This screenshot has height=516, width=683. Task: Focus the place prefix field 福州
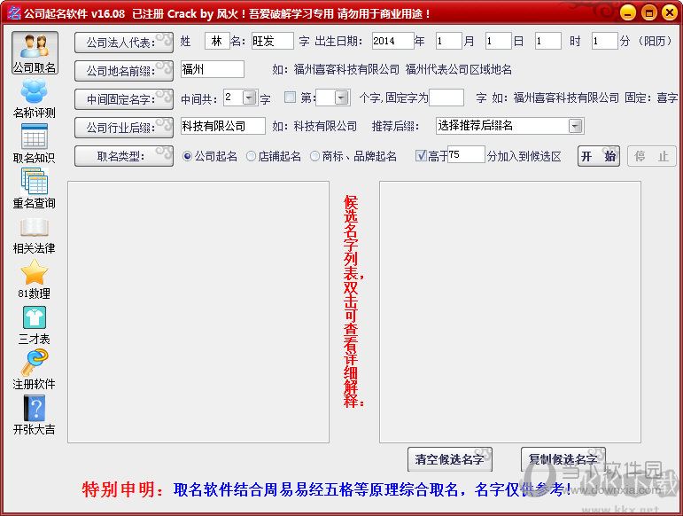212,69
